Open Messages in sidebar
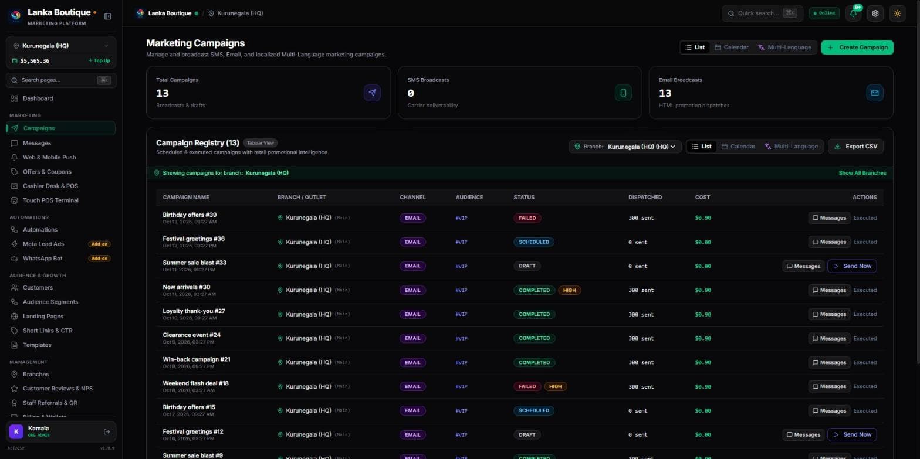Screen dimensions: 920x459 [60, 143]
